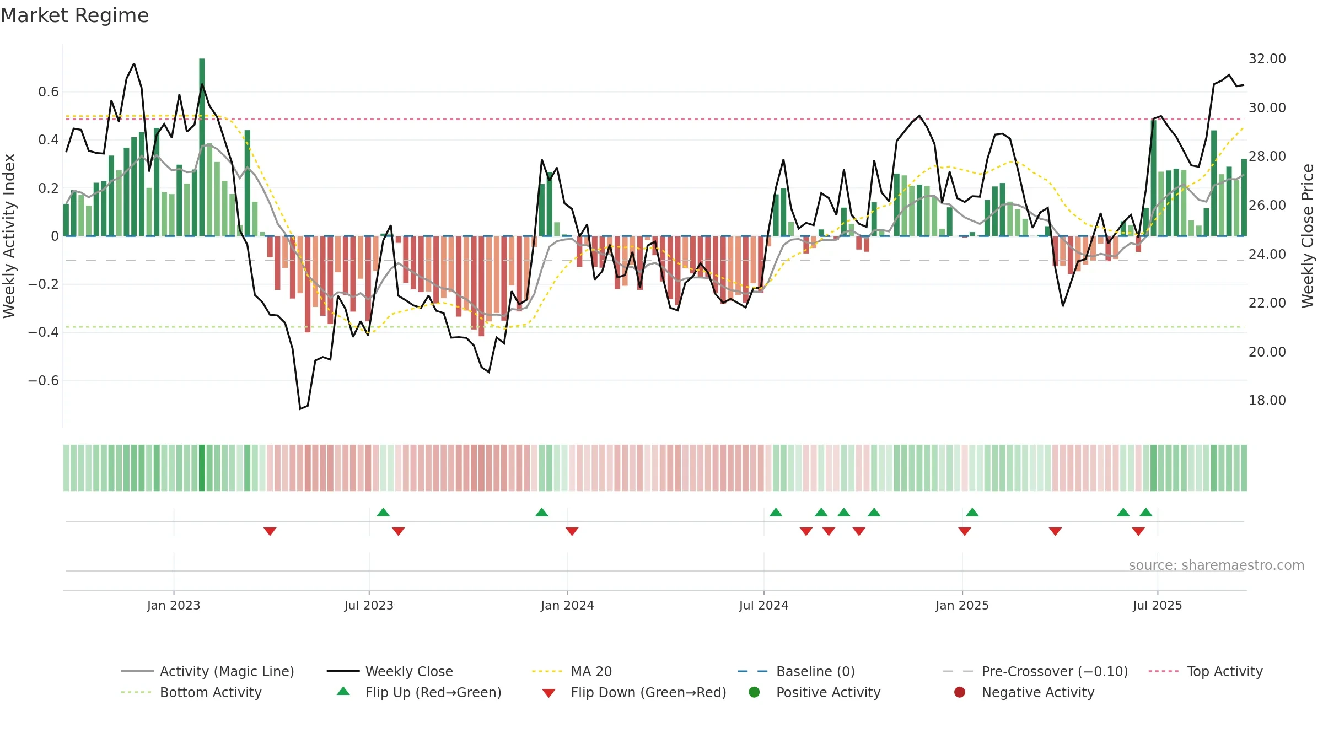
Task: Click the Flip Up (Red→Green) legend entry
Action: [419, 692]
